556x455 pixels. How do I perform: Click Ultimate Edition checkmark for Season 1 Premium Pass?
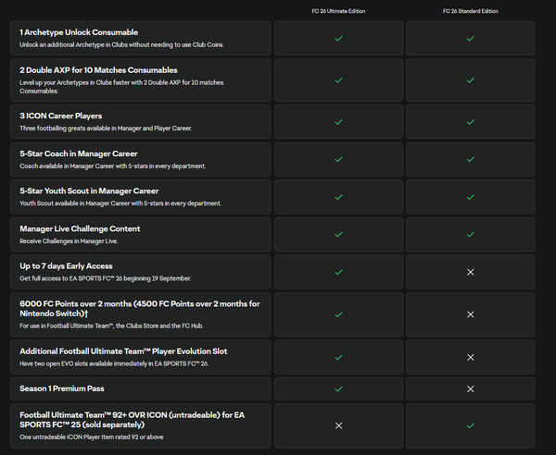[x=338, y=388]
